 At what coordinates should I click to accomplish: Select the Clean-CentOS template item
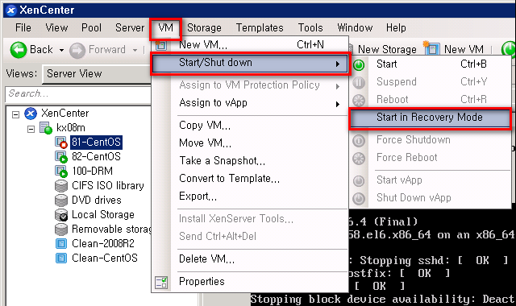click(x=104, y=258)
